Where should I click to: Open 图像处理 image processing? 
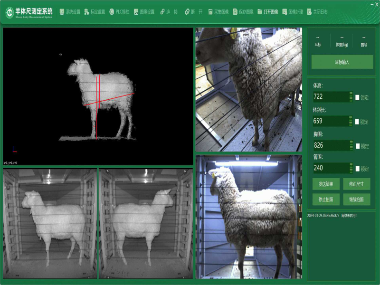click(293, 11)
